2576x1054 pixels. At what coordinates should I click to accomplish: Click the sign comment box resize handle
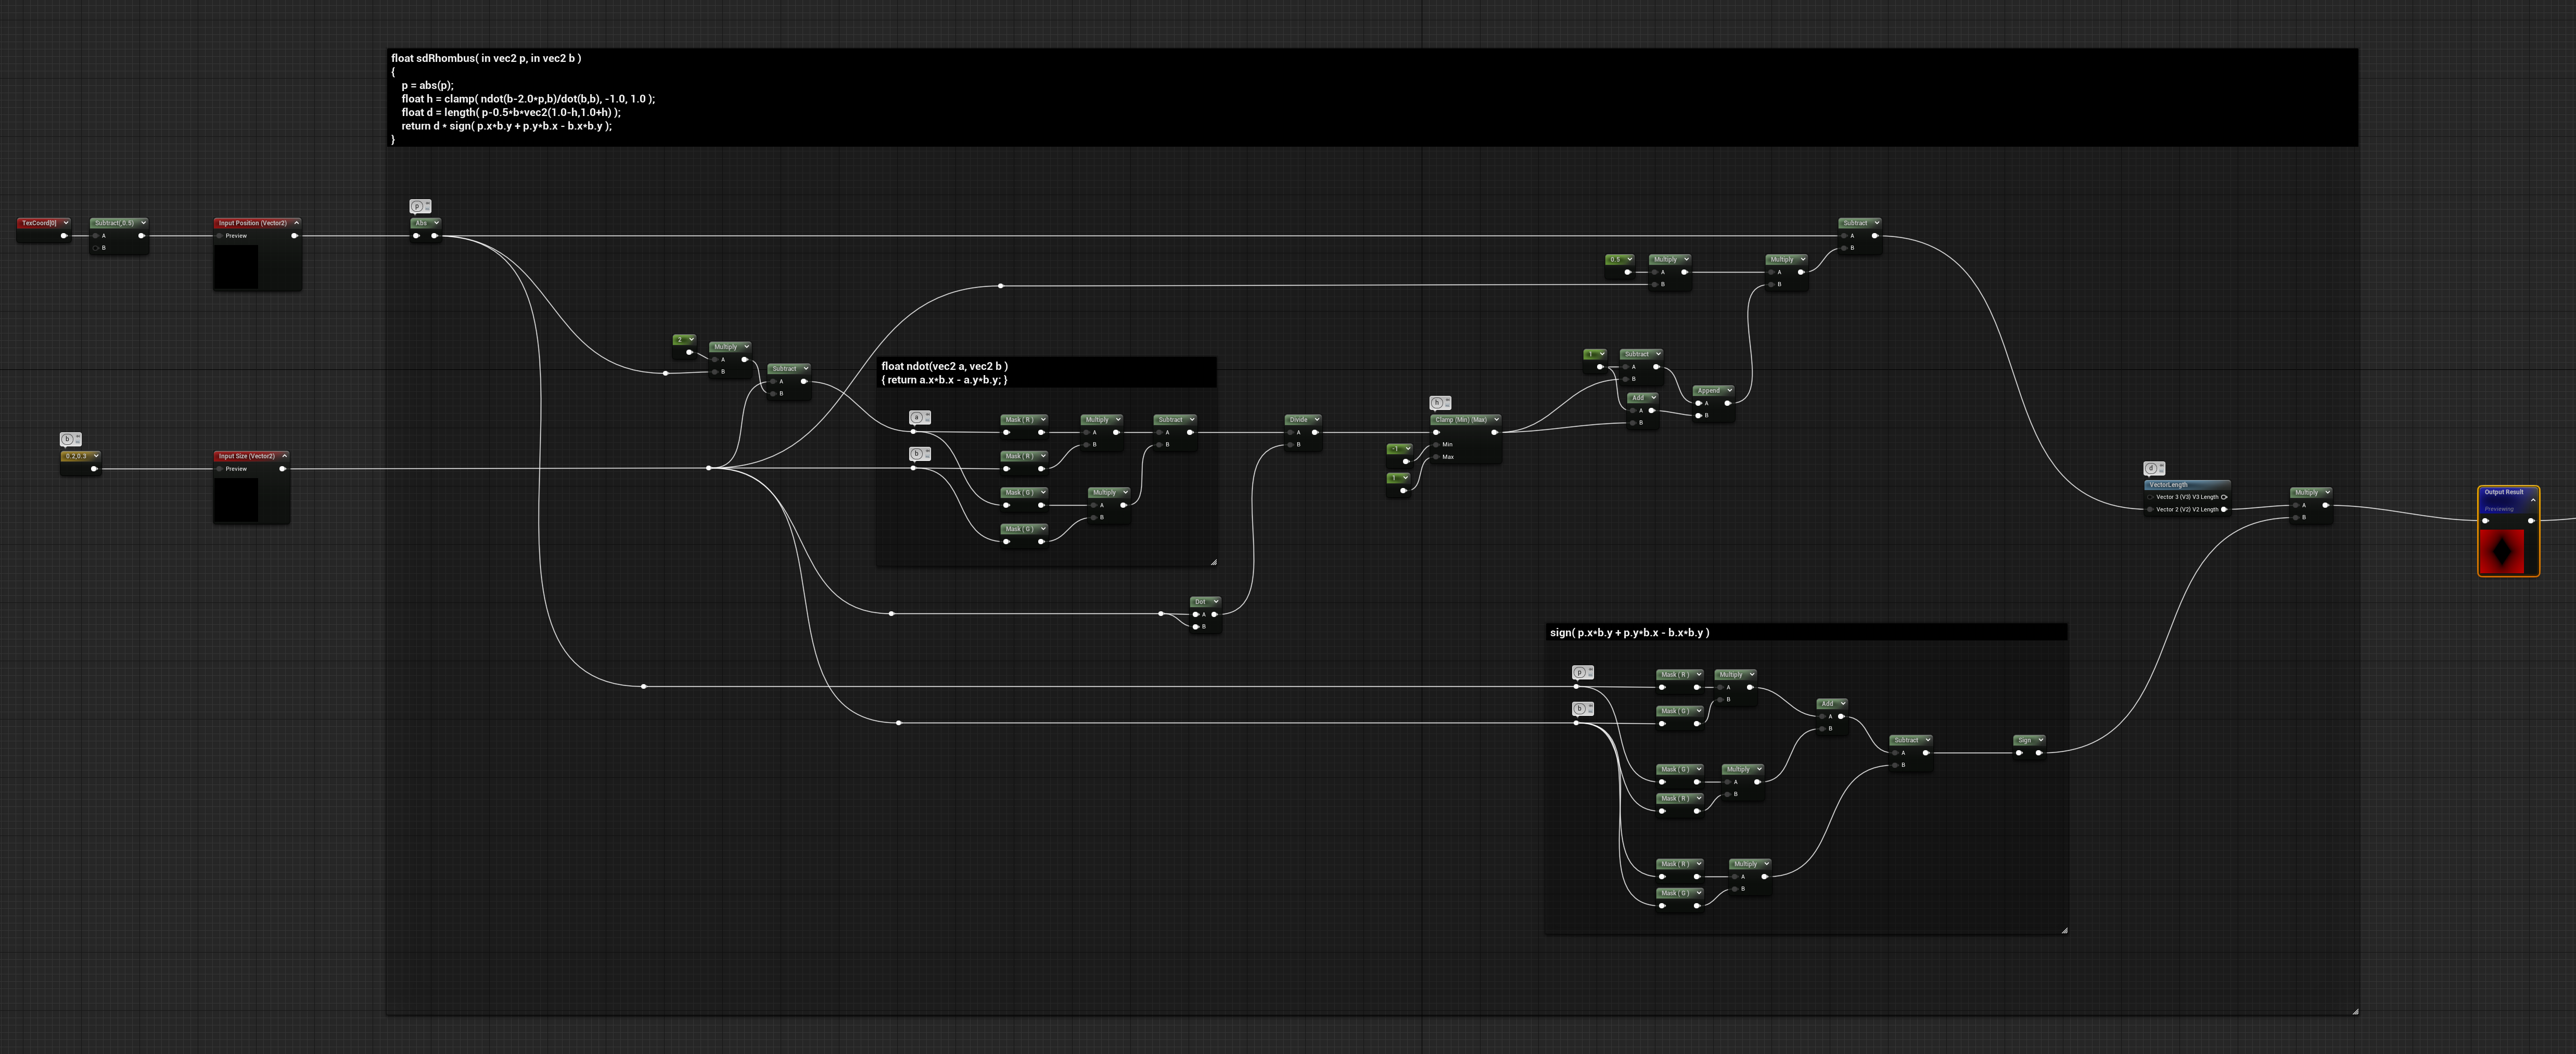point(2064,930)
